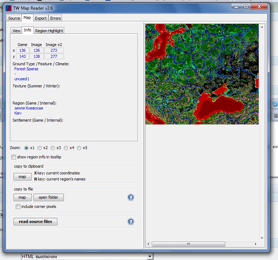Open the HTML выключен dropdown
The image size is (278, 260).
pyautogui.click(x=150, y=256)
